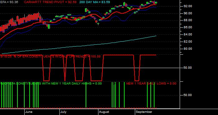Click the 50.00 value on the uptrends panel axis
Screen dimensions: 218x115
tap(188, 68)
